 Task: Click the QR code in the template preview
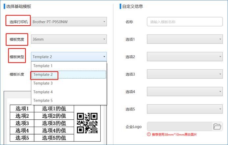click(87, 123)
